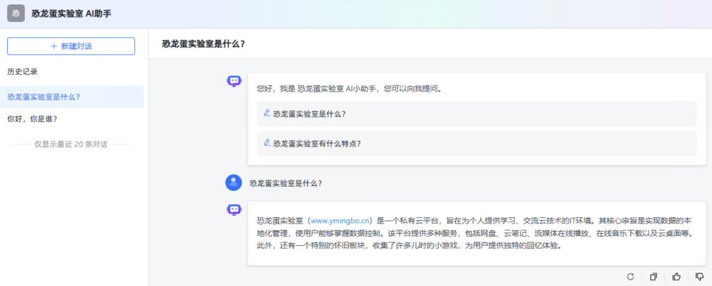This screenshot has width=712, height=286.
Task: Click pencil icon of 恐龙蛋实验室是什么？ suggestion
Action: 267,113
